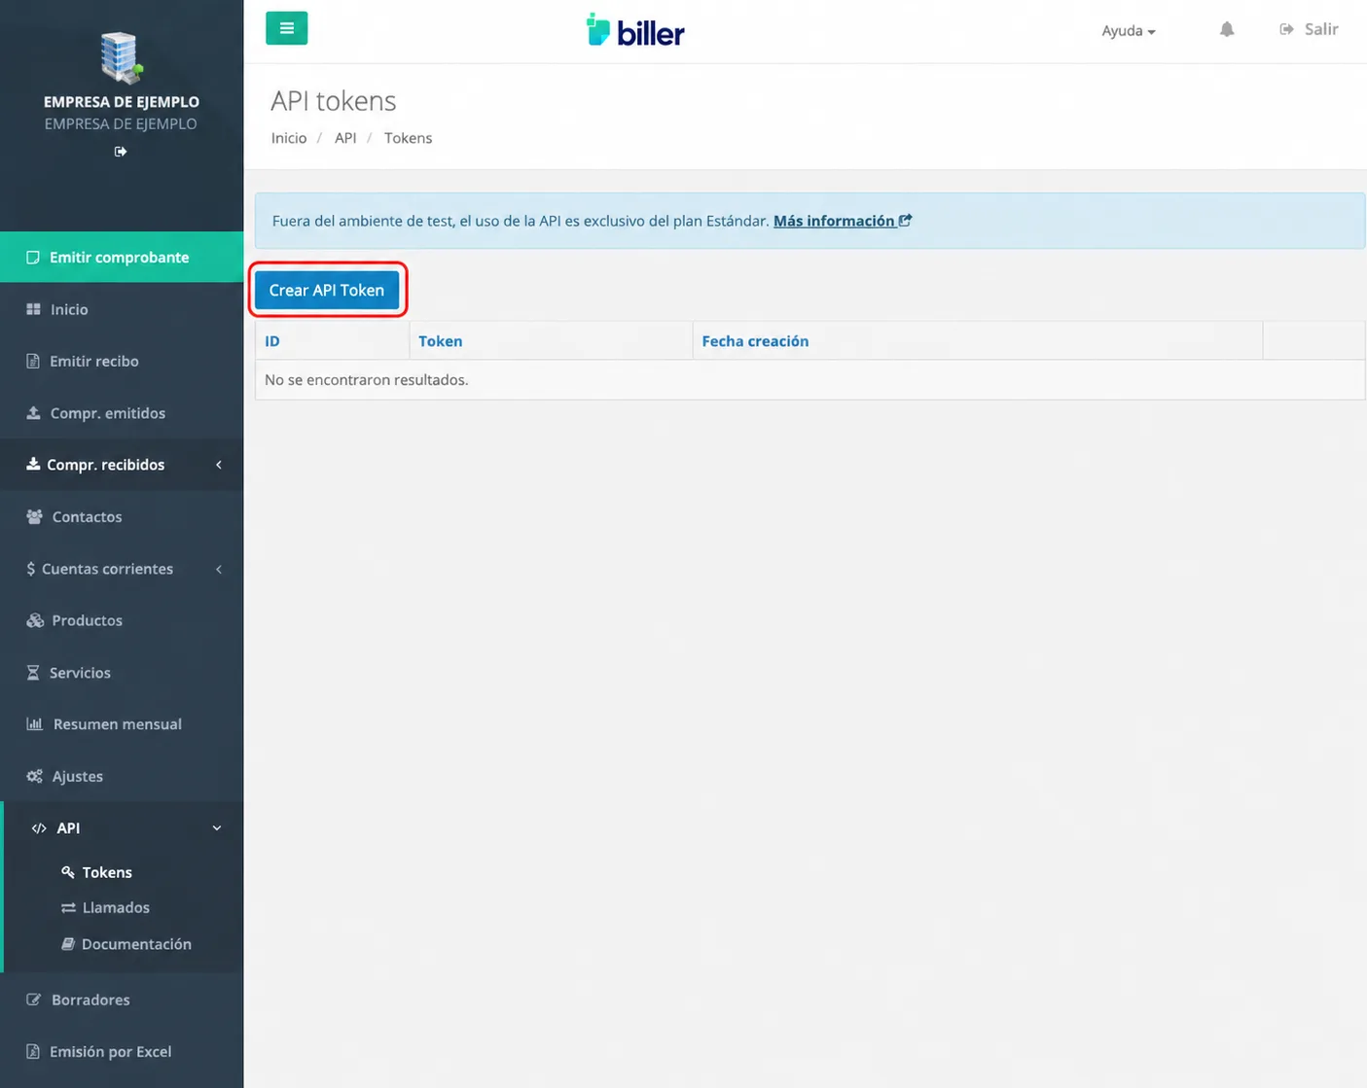Viewport: 1367px width, 1088px height.
Task: Click the EMPRESA DE EJEMPLO company name
Action: pos(122,102)
